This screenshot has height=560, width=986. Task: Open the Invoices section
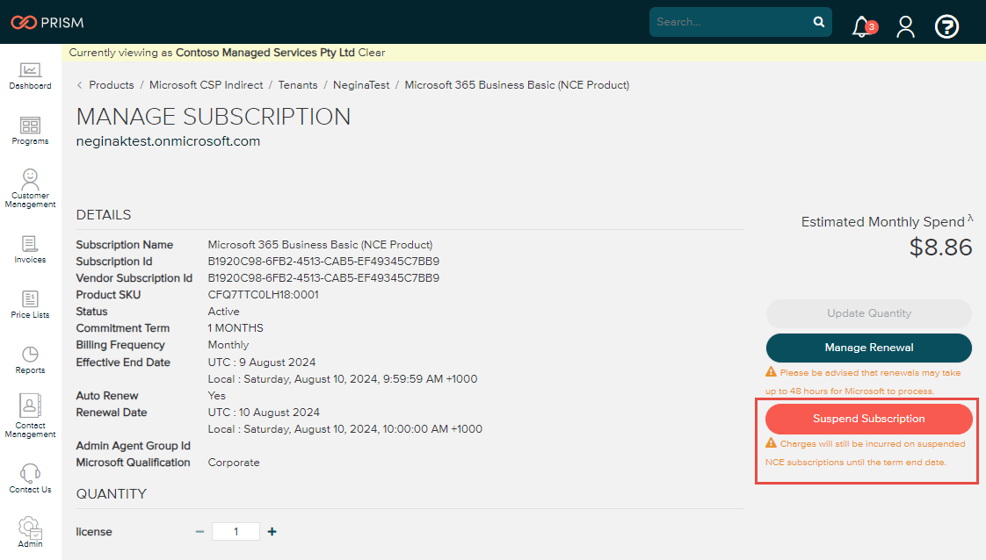pos(30,249)
